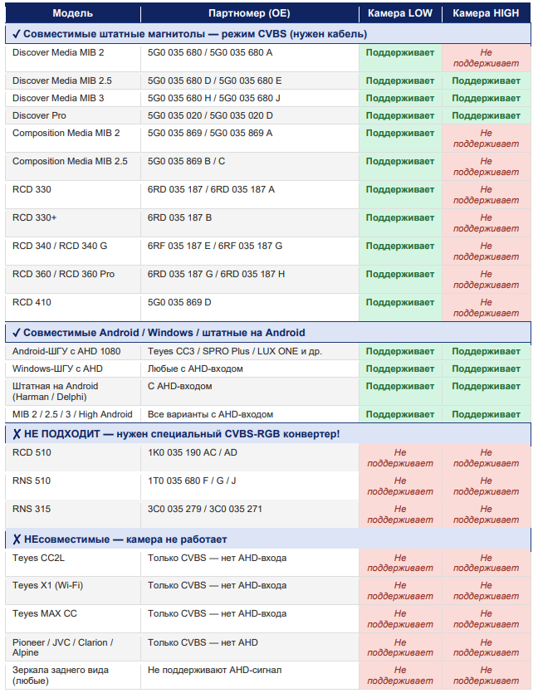Select the 'Камера LOW' column header
The width and height of the screenshot is (538, 693).
(x=400, y=13)
